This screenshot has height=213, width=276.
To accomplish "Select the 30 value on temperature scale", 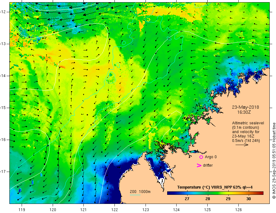I will pyautogui.click(x=248, y=199).
